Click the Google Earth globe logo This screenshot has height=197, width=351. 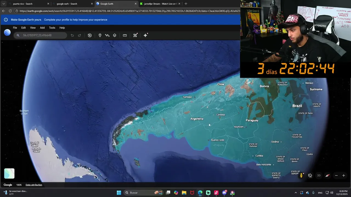pyautogui.click(x=7, y=33)
